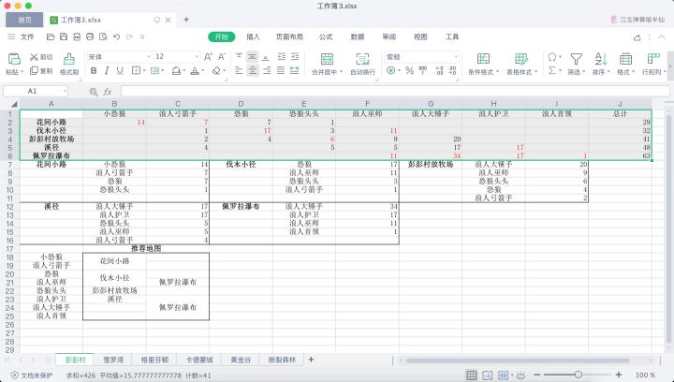Click the 合并居中 merge and center icon

tap(327, 59)
